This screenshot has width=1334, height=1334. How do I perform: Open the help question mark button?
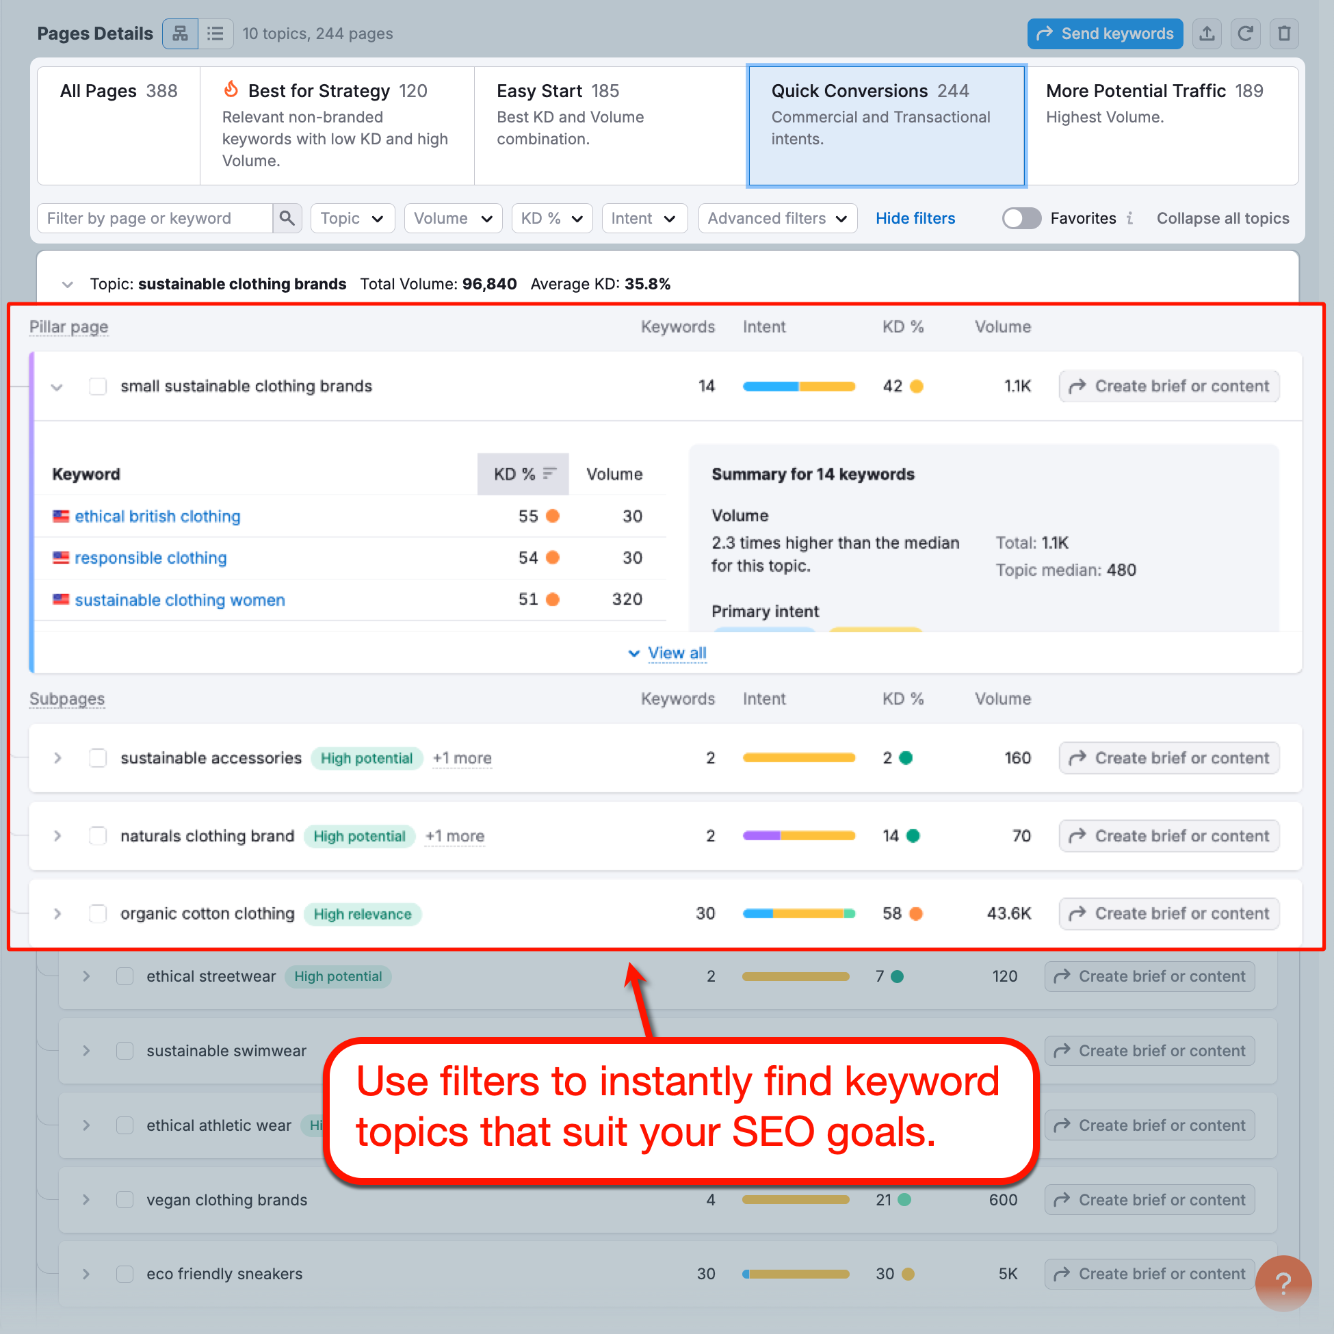coord(1284,1283)
